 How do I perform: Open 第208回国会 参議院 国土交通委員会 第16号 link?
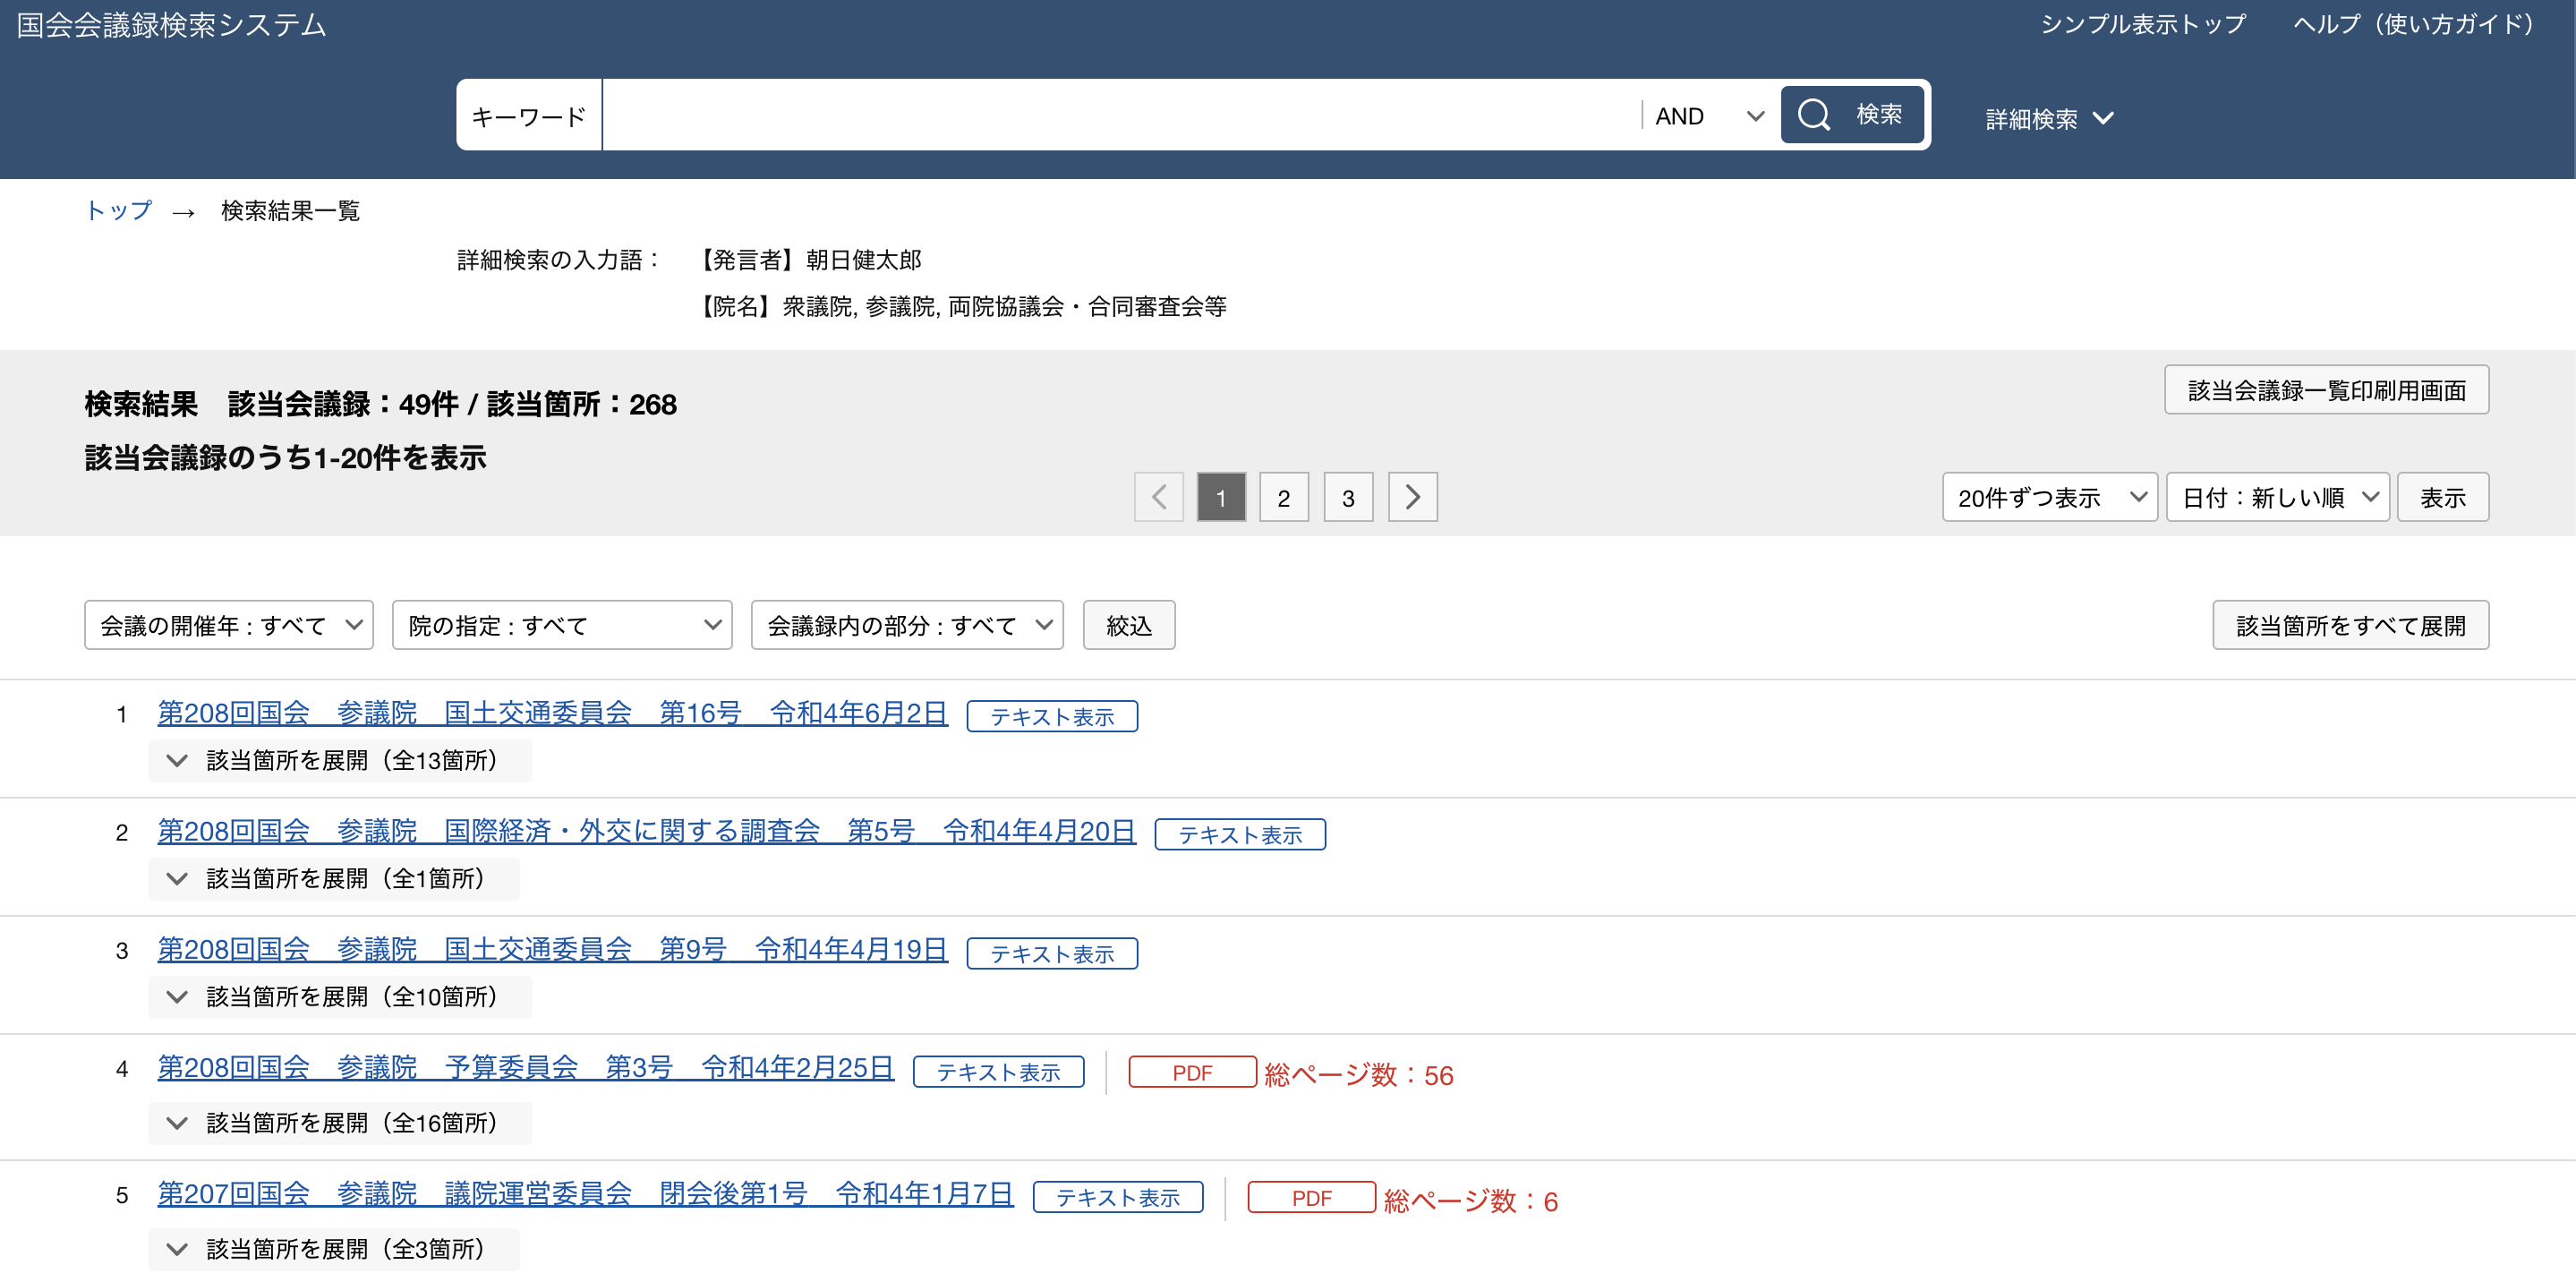[552, 713]
